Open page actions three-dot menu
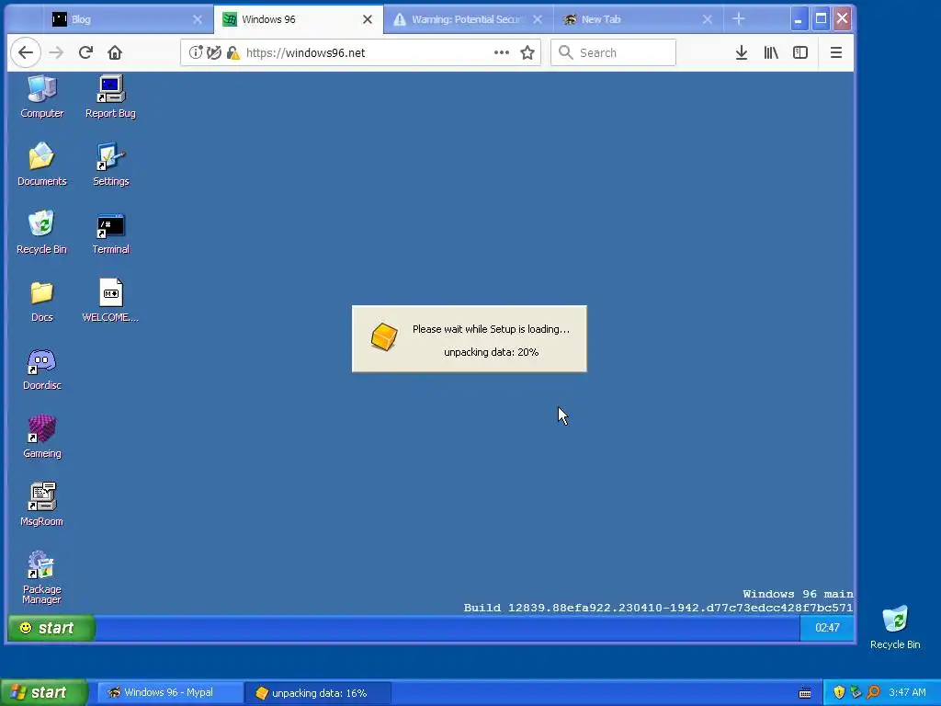 (502, 52)
